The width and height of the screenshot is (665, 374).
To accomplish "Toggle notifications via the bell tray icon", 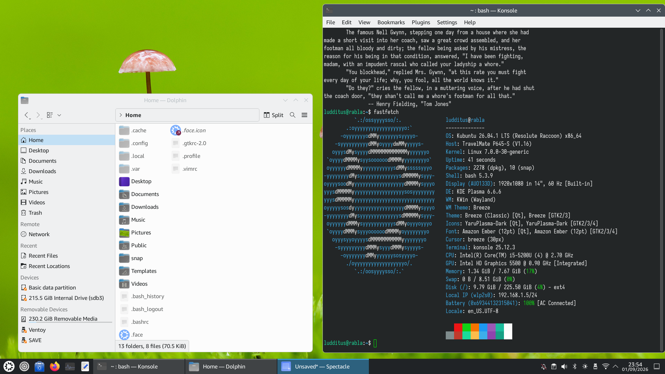I will coord(544,366).
